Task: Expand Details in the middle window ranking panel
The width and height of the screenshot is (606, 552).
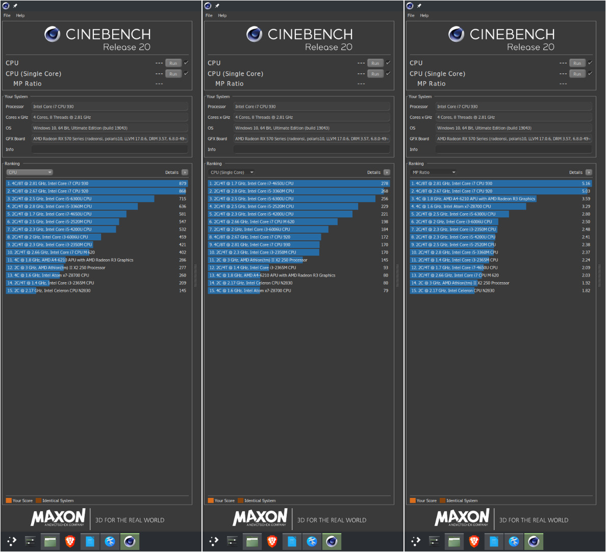Action: coord(387,172)
